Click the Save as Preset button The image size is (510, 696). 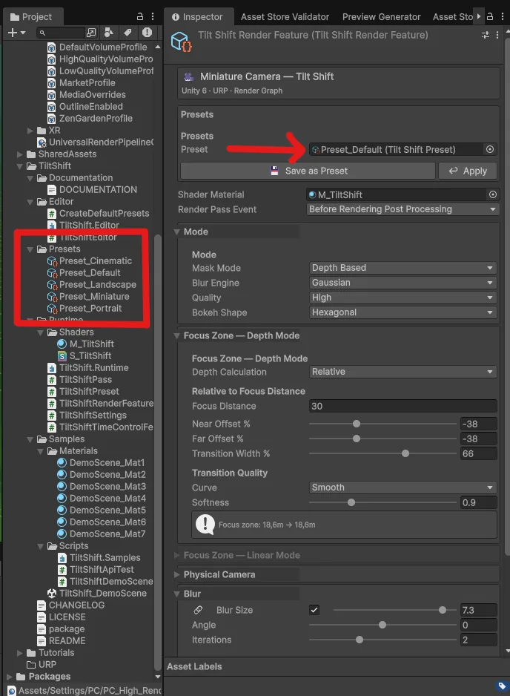308,171
